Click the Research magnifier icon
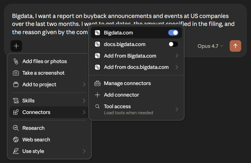Image resolution: width=251 pixels, height=163 pixels. (x=16, y=128)
